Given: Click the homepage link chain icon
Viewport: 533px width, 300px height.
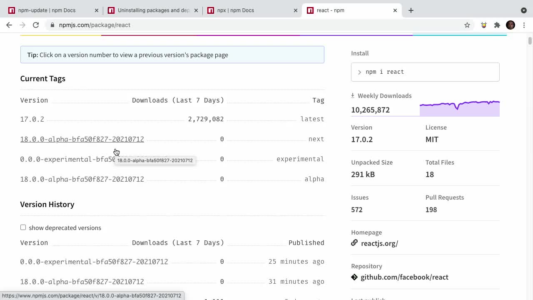Looking at the screenshot, I should [354, 242].
